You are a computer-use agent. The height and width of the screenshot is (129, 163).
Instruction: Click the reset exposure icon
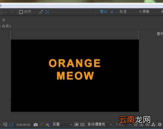[160, 125]
